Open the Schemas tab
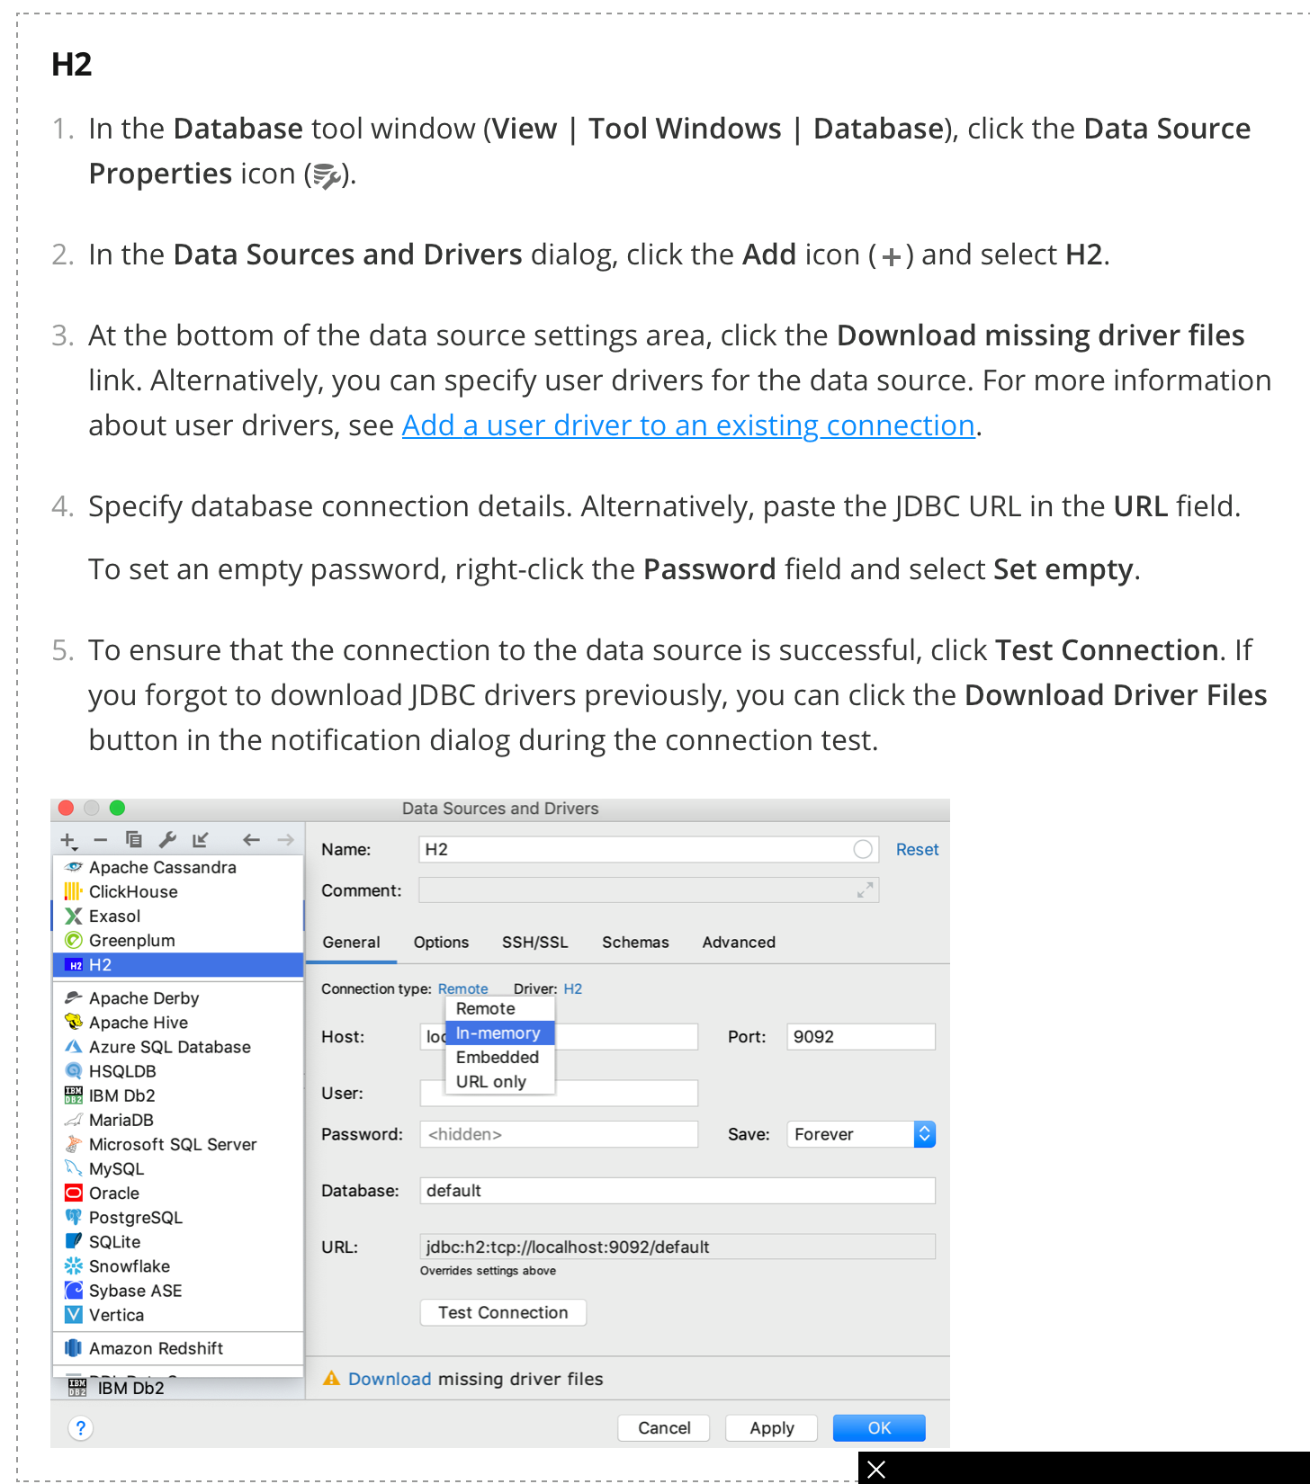Image resolution: width=1310 pixels, height=1484 pixels. pos(635,943)
